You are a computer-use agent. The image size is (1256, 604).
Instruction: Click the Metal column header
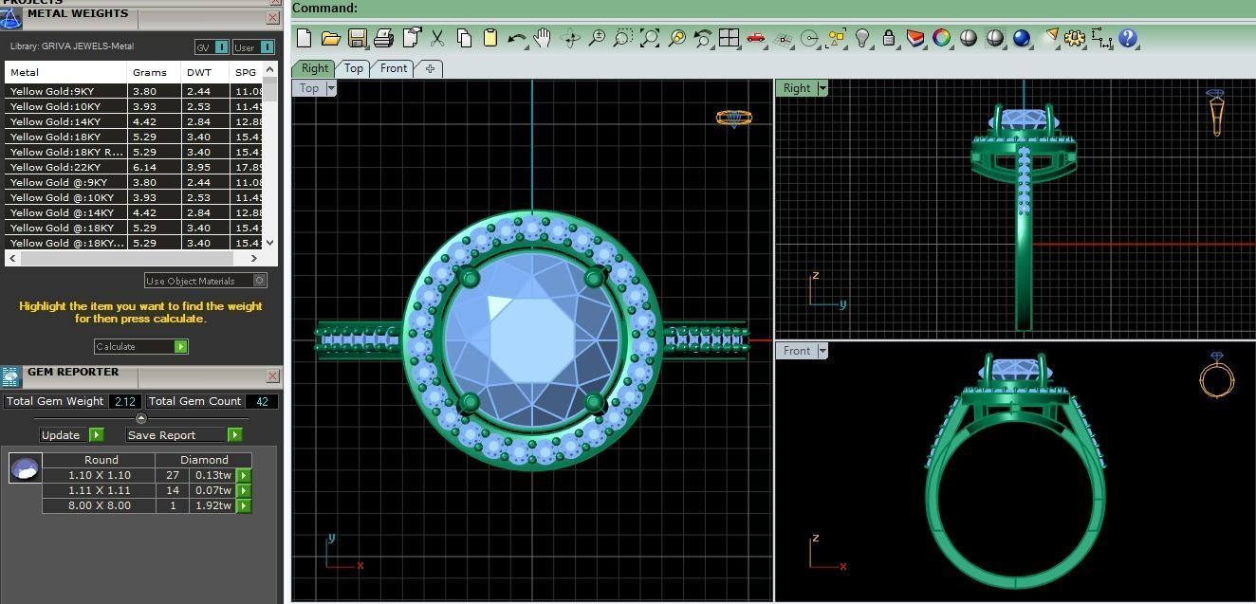click(x=65, y=72)
